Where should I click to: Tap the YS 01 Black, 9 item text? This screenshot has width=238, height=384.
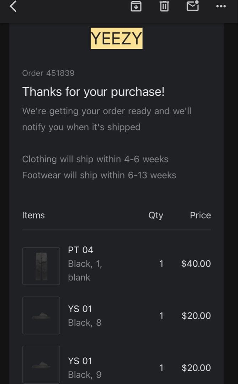(x=85, y=368)
